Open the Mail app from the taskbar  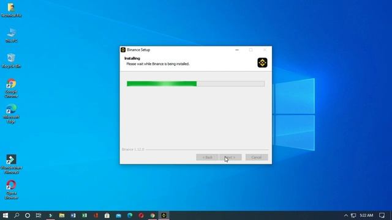[118, 215]
